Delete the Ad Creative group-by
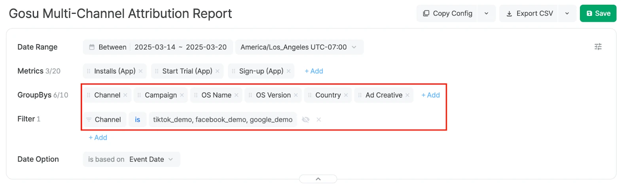Image resolution: width=633 pixels, height=184 pixels. [407, 95]
